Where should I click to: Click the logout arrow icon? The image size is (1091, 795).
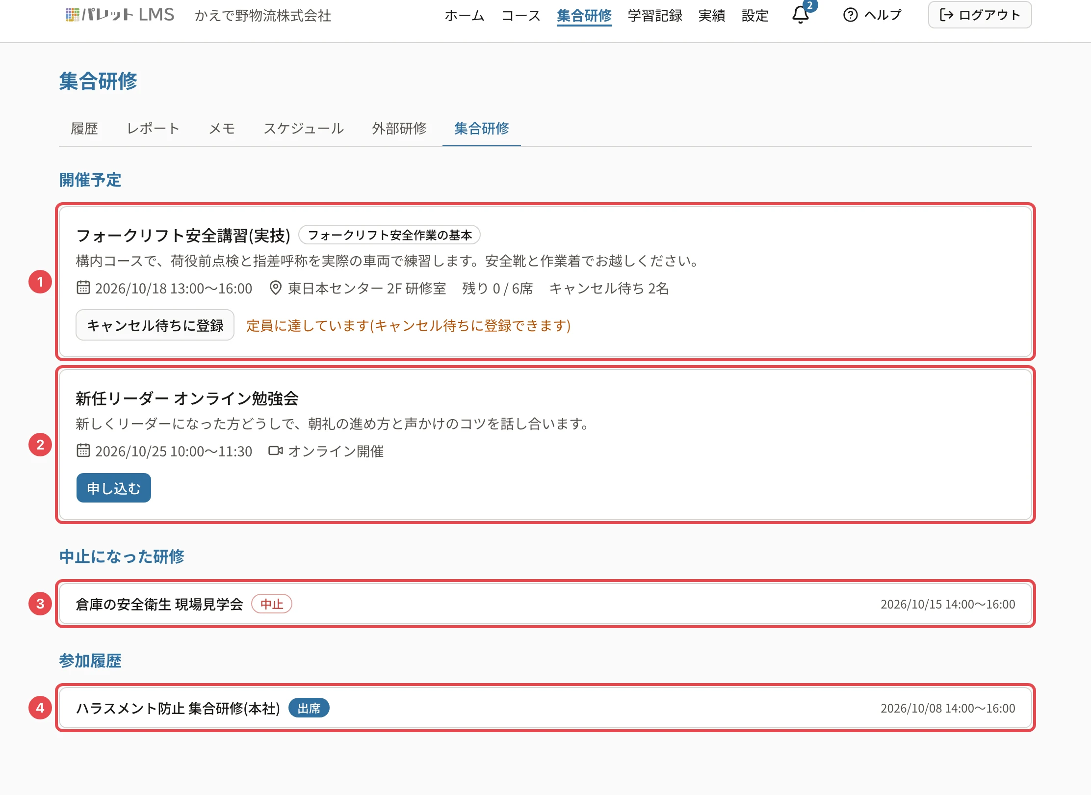pos(946,15)
